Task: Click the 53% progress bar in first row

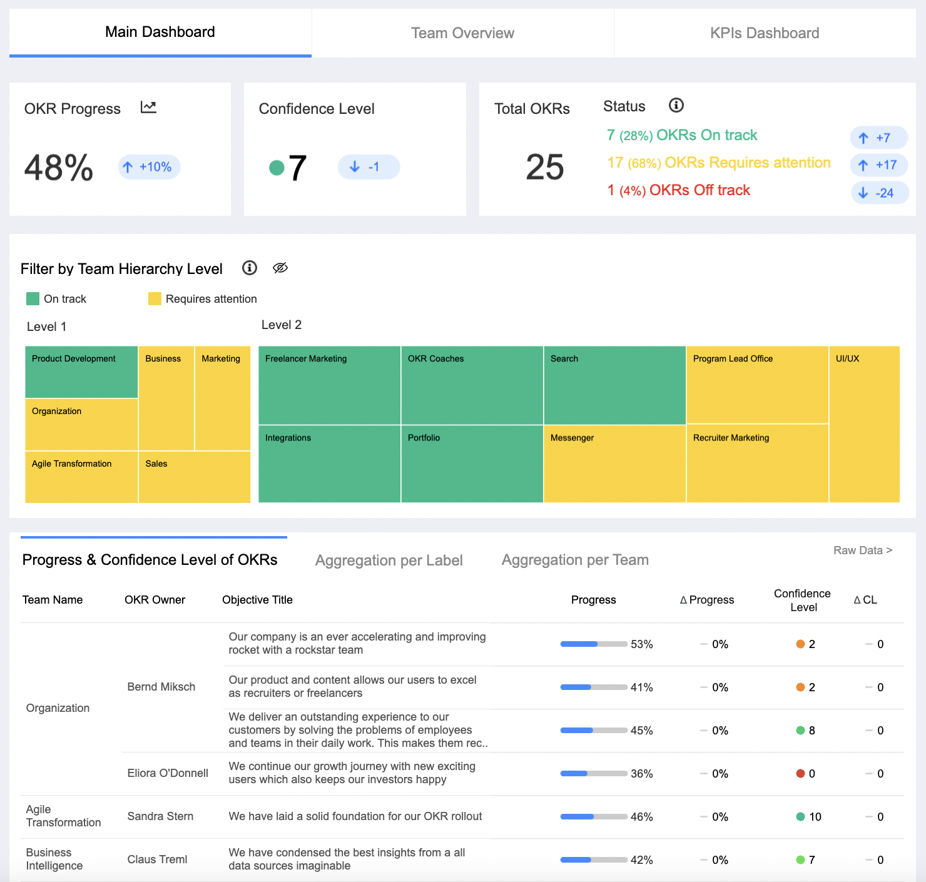Action: pyautogui.click(x=593, y=644)
